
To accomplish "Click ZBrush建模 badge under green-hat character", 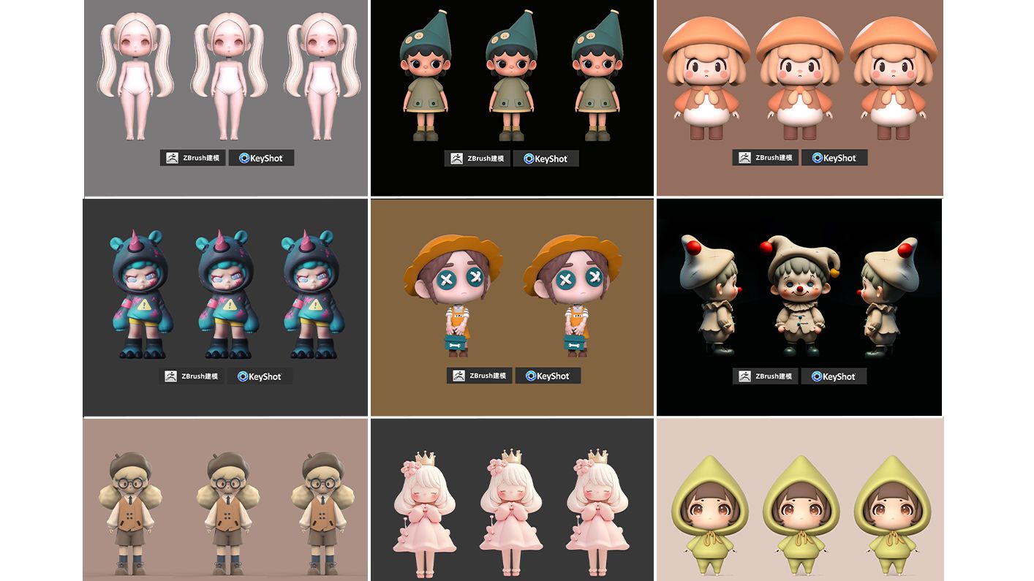I will 477,159.
